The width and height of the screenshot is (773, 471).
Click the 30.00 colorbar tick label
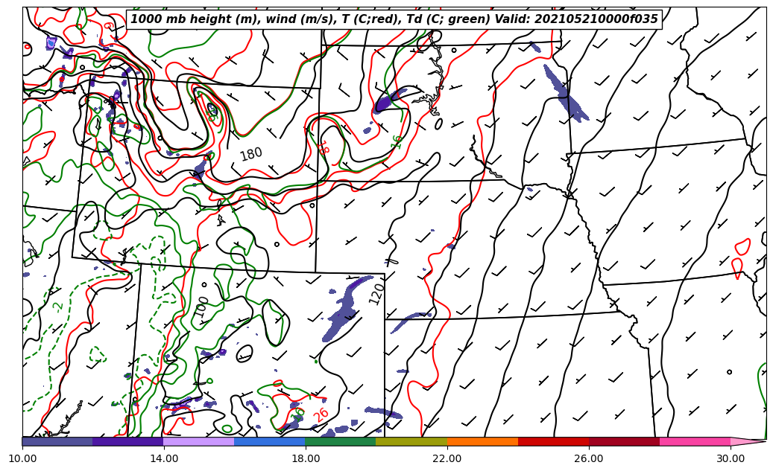coord(730,459)
